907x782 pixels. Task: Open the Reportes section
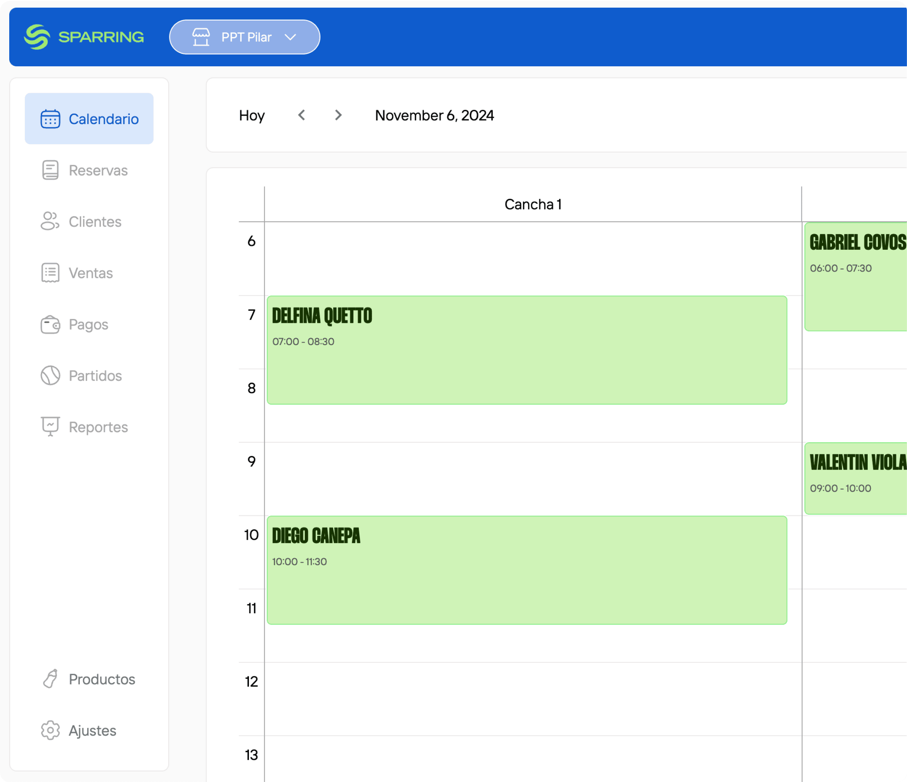click(89, 427)
